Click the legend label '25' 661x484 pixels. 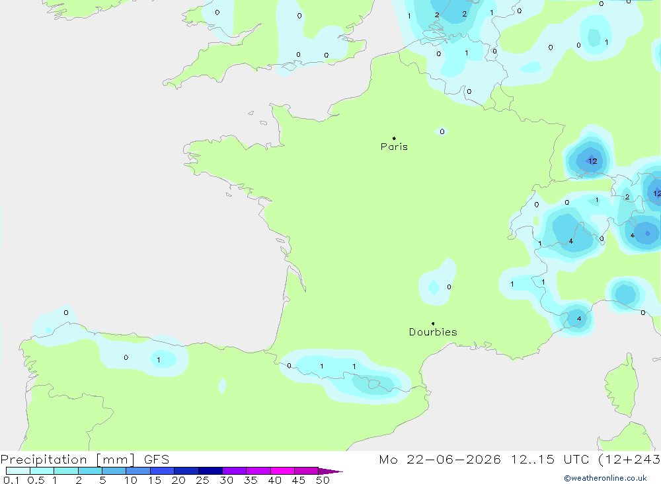[x=202, y=480]
